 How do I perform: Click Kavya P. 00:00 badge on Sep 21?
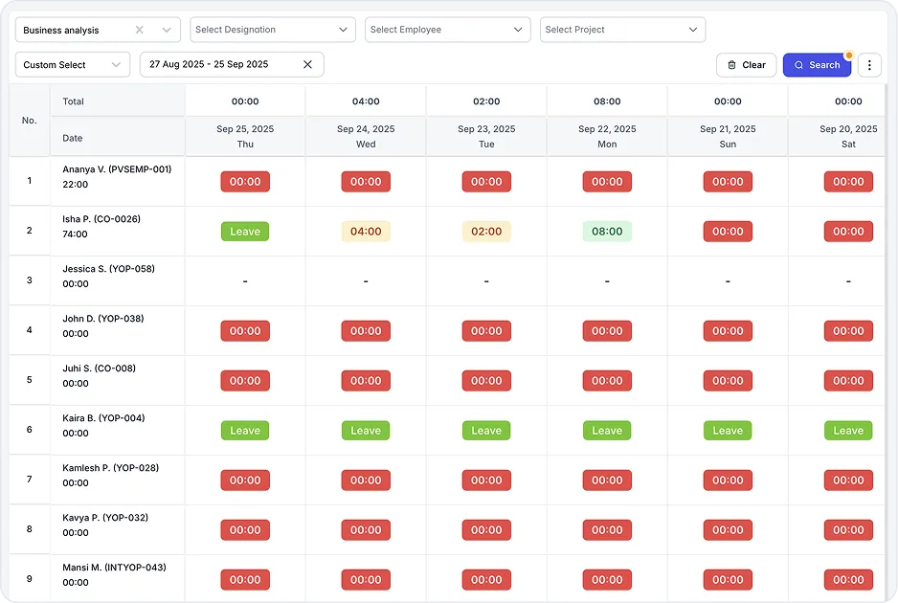pyautogui.click(x=728, y=529)
